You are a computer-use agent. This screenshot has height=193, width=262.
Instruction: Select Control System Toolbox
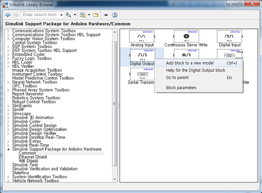(35, 43)
